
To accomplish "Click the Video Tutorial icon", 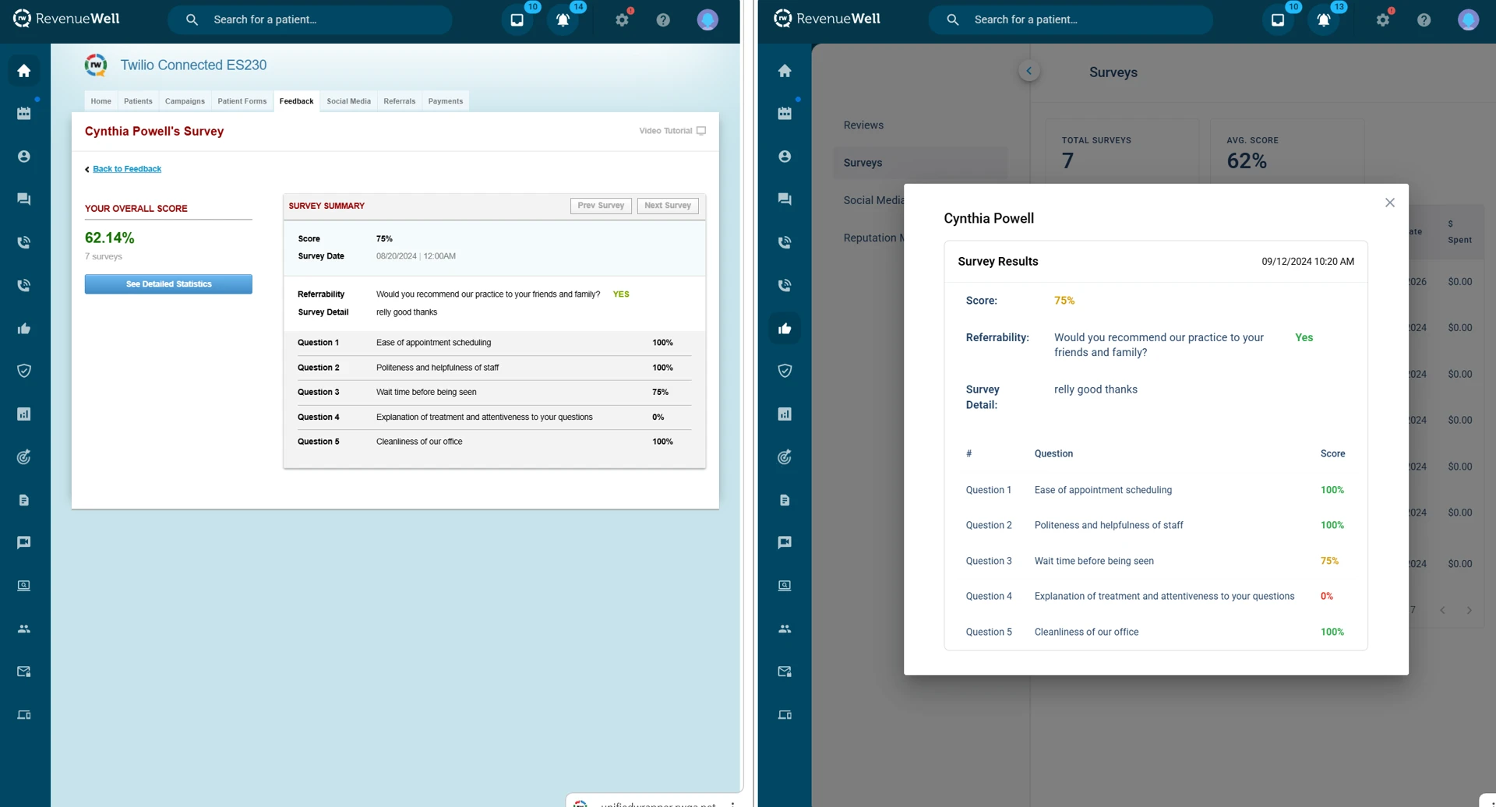I will 700,131.
